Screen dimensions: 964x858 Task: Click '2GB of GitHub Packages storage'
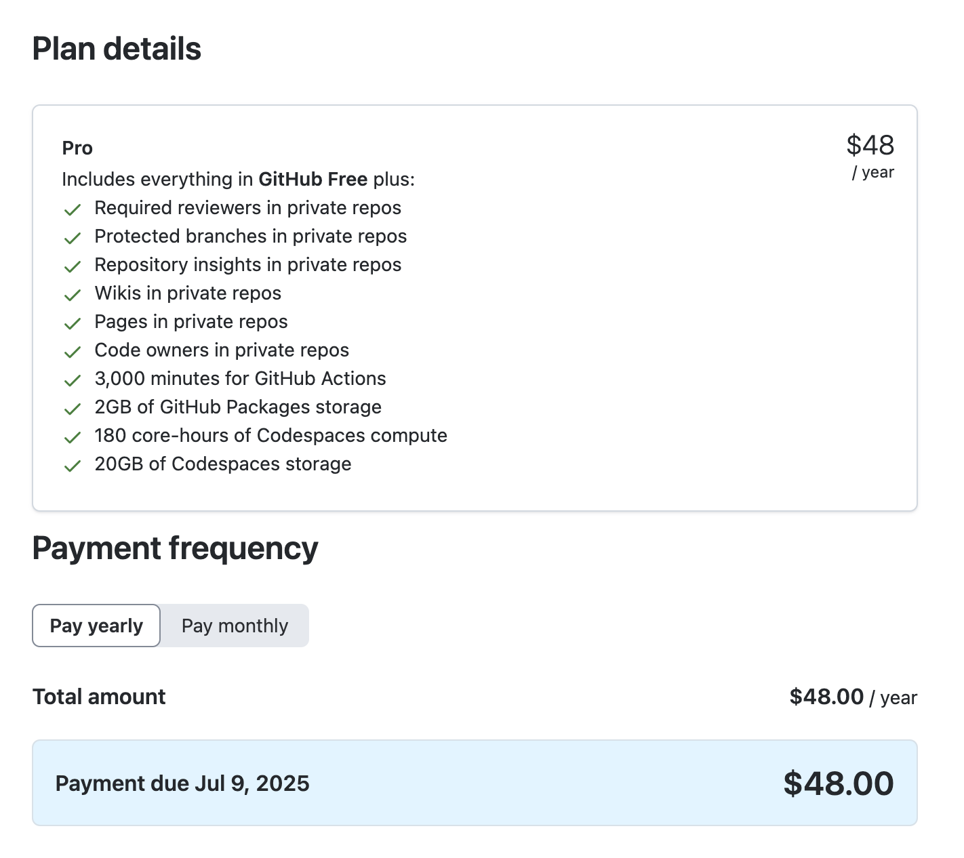(238, 407)
